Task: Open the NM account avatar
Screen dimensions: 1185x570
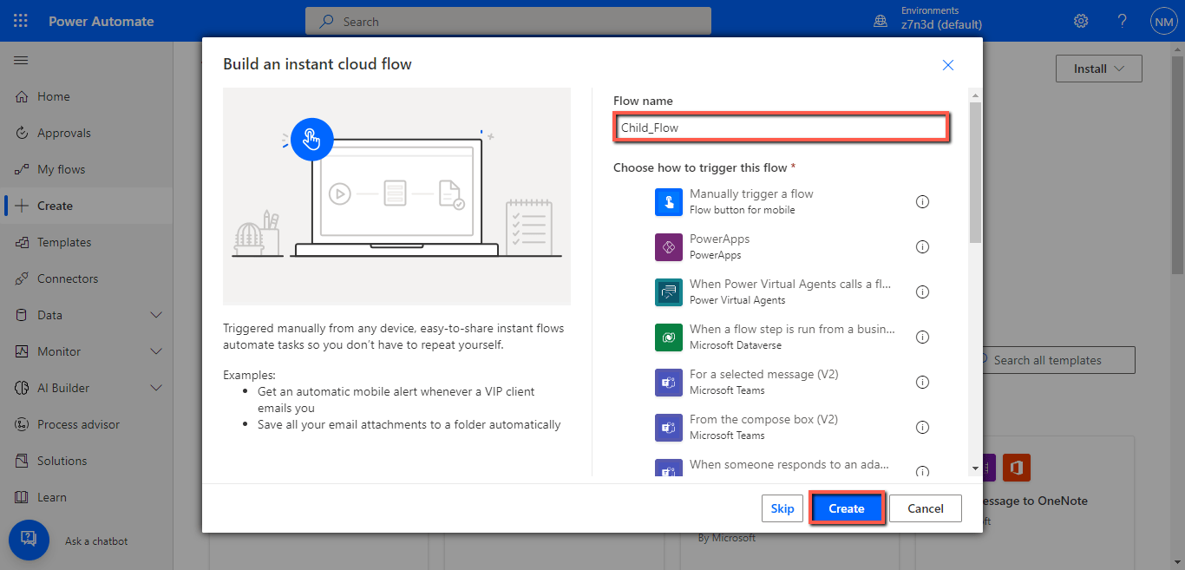Action: 1163,21
